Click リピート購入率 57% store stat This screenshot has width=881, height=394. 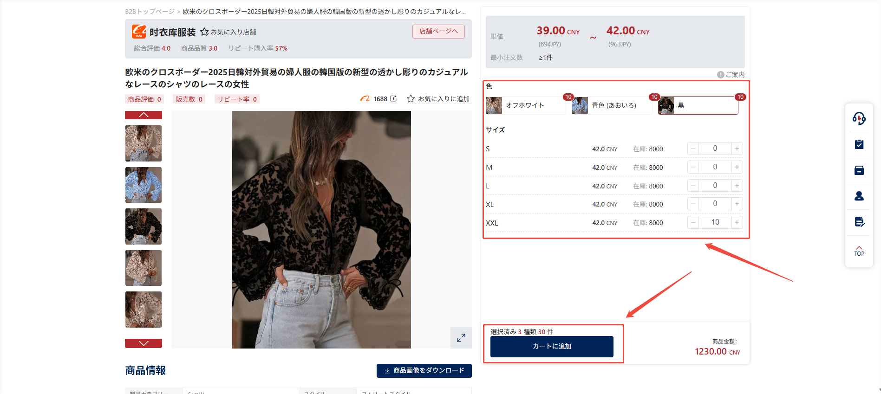pos(258,48)
